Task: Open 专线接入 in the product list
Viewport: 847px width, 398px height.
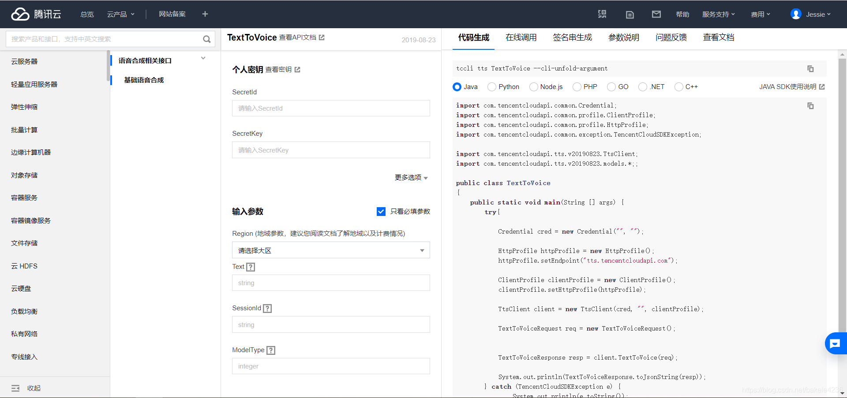Action: click(24, 357)
